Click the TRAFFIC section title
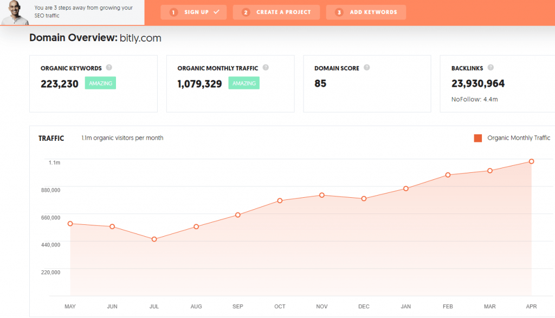 51,138
